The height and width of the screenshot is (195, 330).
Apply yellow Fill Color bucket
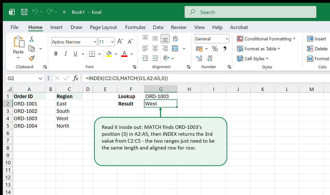[109, 54]
